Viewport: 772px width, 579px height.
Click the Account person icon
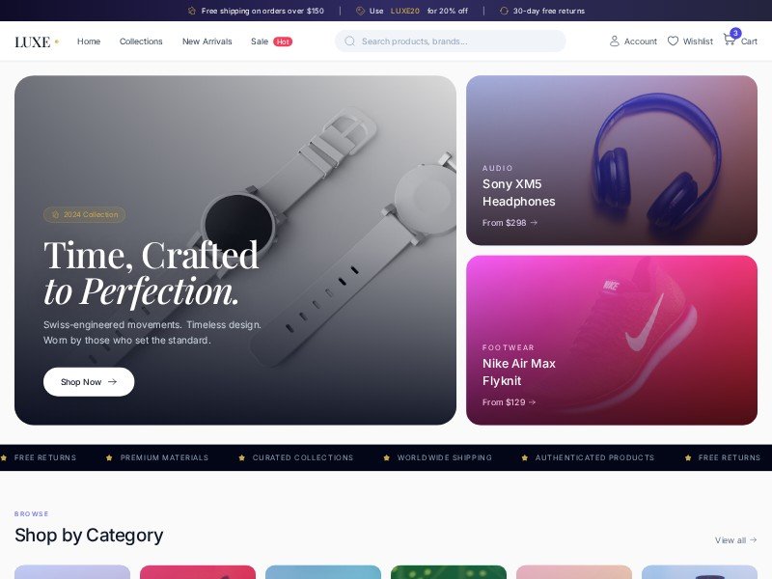[x=614, y=41]
